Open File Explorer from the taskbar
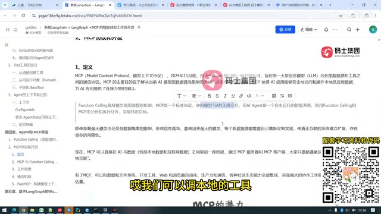Viewport: 381px width, 214px height. [x=32, y=210]
